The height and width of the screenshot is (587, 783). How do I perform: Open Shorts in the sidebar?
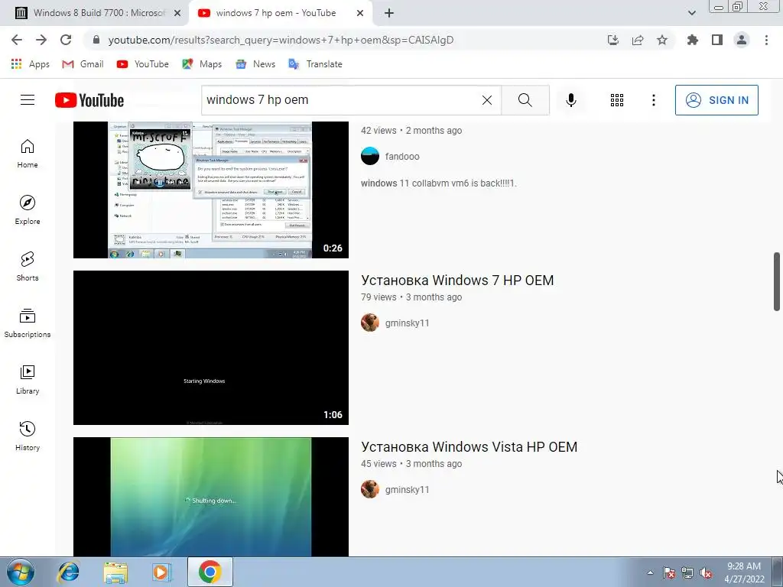[28, 267]
